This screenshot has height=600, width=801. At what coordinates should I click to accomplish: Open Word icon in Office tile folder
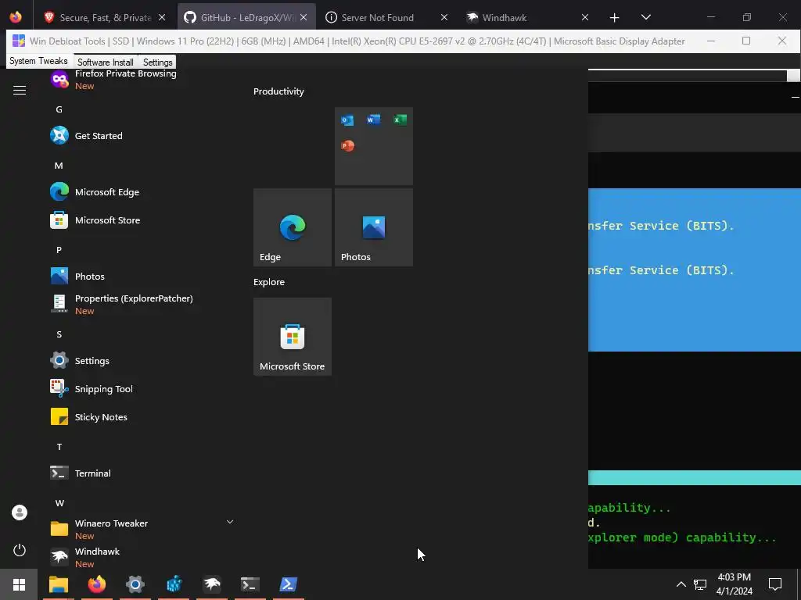coord(373,120)
